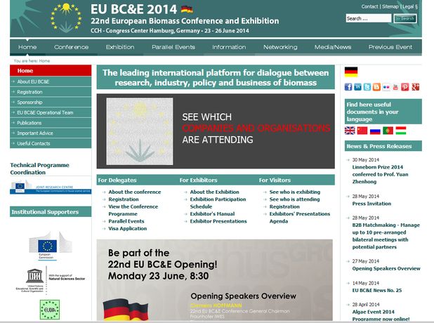434x323 pixels.
Task: Select the Russian flag language documents
Action: point(375,131)
